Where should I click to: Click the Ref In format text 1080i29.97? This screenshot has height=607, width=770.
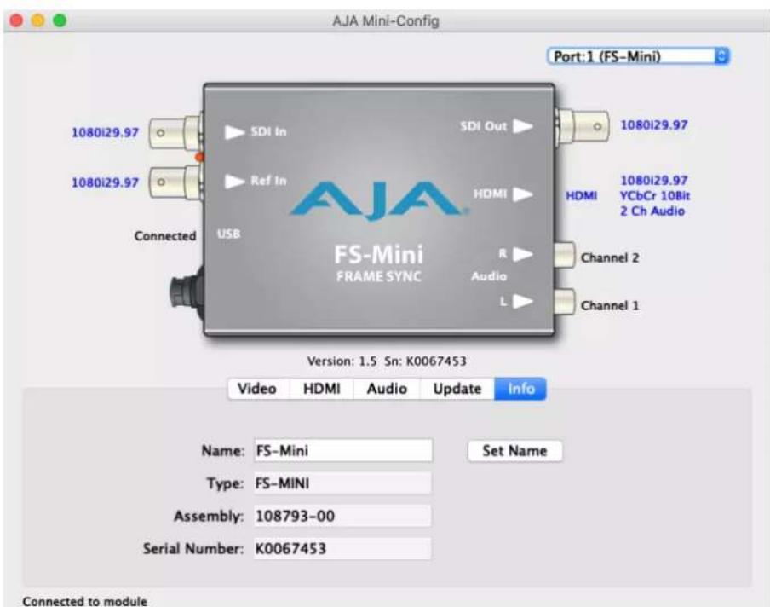coord(105,182)
